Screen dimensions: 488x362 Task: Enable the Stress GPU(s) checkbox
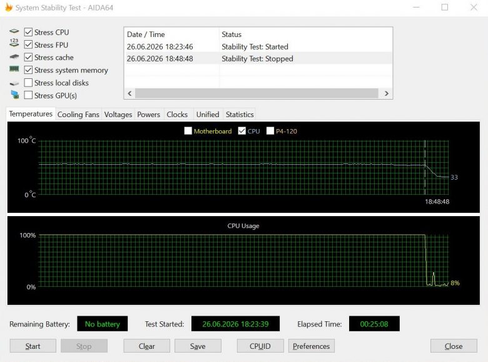pyautogui.click(x=28, y=95)
